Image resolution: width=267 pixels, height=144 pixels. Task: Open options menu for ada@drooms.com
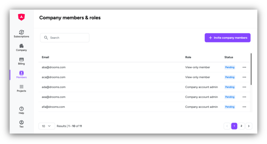coord(244,87)
